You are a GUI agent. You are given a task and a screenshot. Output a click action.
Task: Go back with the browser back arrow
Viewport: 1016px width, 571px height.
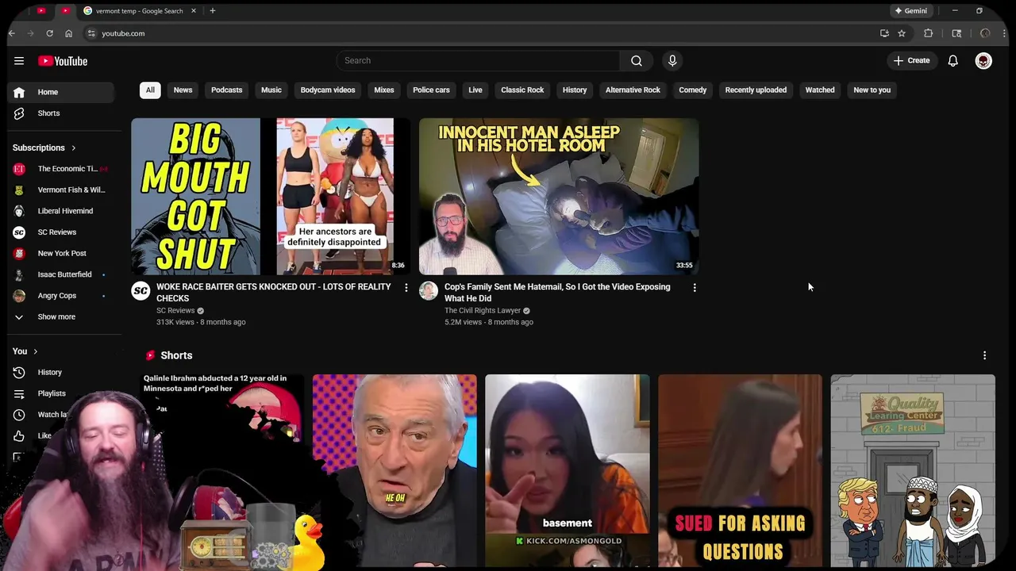point(12,33)
